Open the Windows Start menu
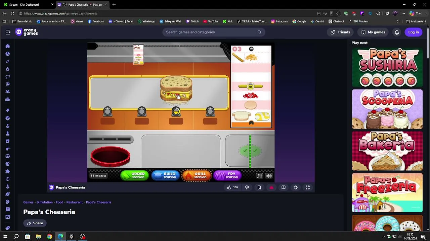Viewport: 430px width, 241px height. pyautogui.click(x=5, y=237)
